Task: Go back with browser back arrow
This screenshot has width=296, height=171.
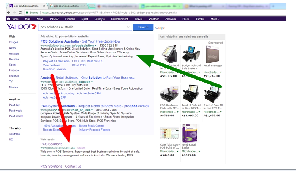Action: point(9,13)
